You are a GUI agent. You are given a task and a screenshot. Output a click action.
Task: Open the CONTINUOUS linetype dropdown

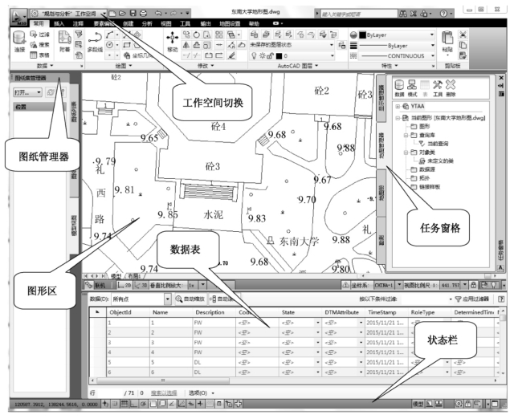click(432, 55)
